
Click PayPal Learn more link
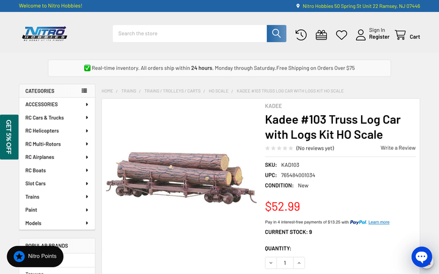(379, 222)
